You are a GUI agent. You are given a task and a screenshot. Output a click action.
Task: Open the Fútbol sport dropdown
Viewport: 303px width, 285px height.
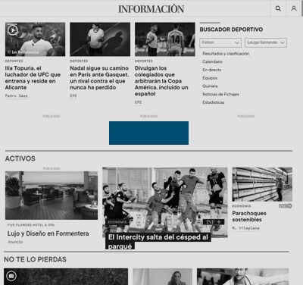click(x=220, y=42)
